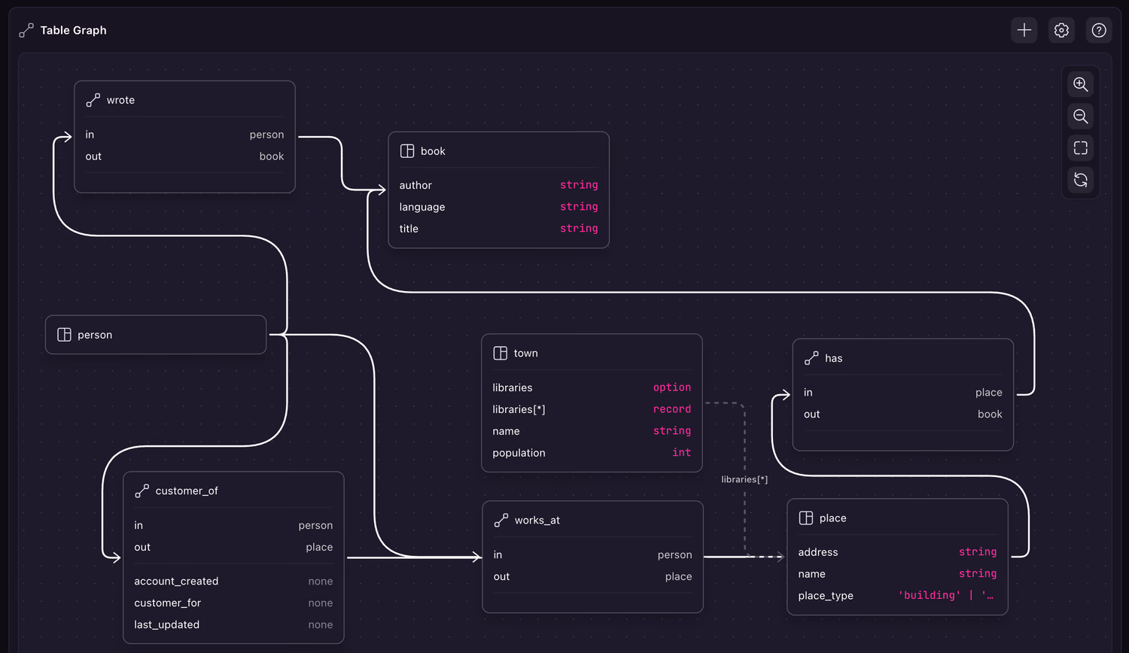Click the 'in' row of has
1129x653 pixels.
903,393
